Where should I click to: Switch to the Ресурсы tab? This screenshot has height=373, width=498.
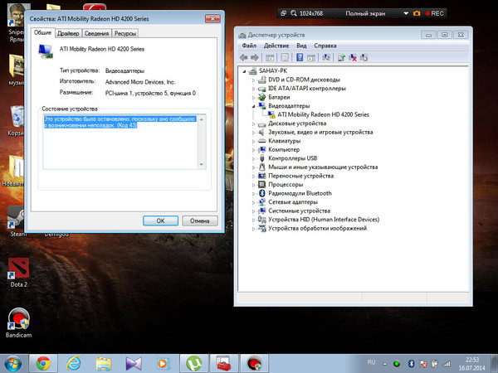[x=125, y=33]
